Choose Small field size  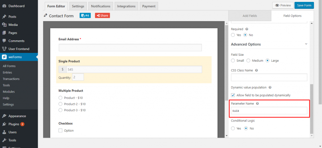pyautogui.click(x=233, y=61)
